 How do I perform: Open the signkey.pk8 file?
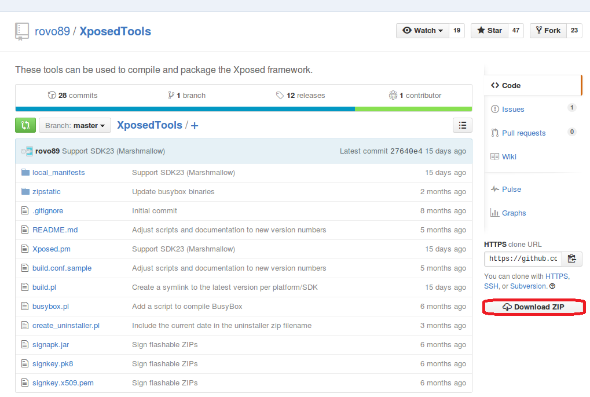pyautogui.click(x=53, y=364)
